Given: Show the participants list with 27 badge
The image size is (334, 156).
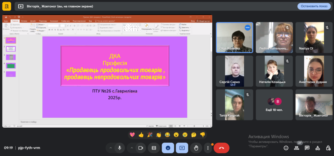Looking at the screenshot, I should pyautogui.click(x=296, y=148).
